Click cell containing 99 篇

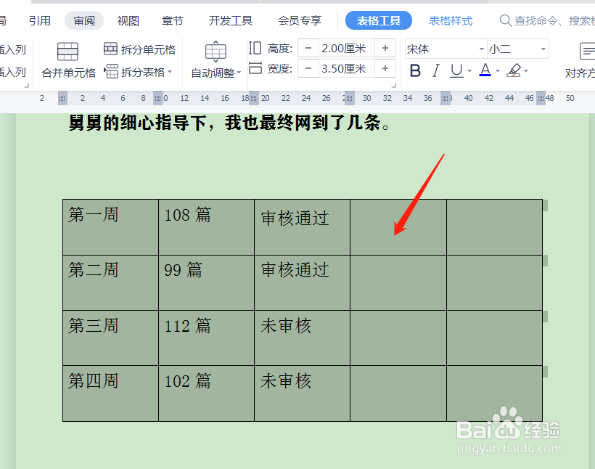(x=206, y=282)
